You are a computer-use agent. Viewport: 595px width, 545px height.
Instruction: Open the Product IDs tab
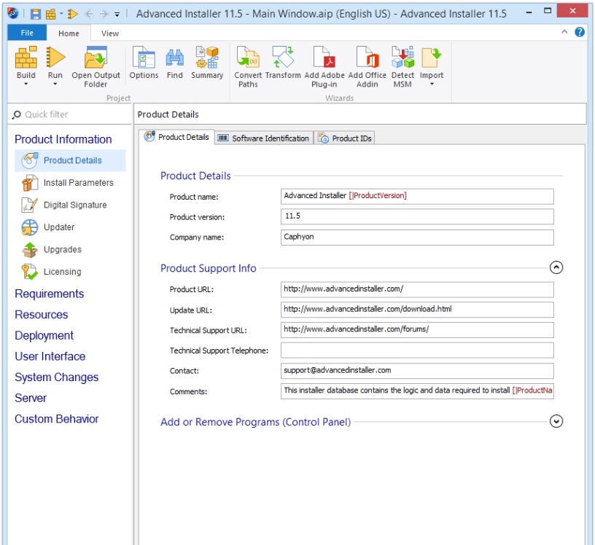pyautogui.click(x=345, y=138)
